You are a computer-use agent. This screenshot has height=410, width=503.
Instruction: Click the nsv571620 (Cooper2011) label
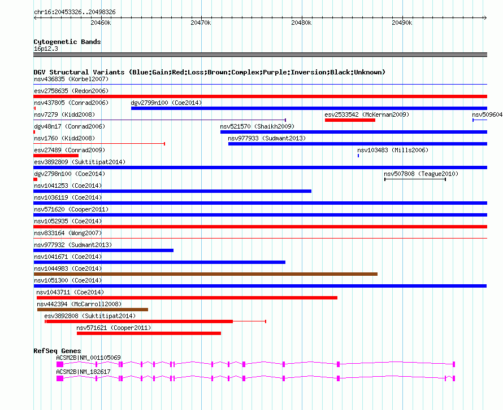71,209
